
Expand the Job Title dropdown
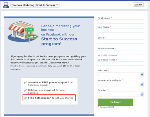[121, 74]
